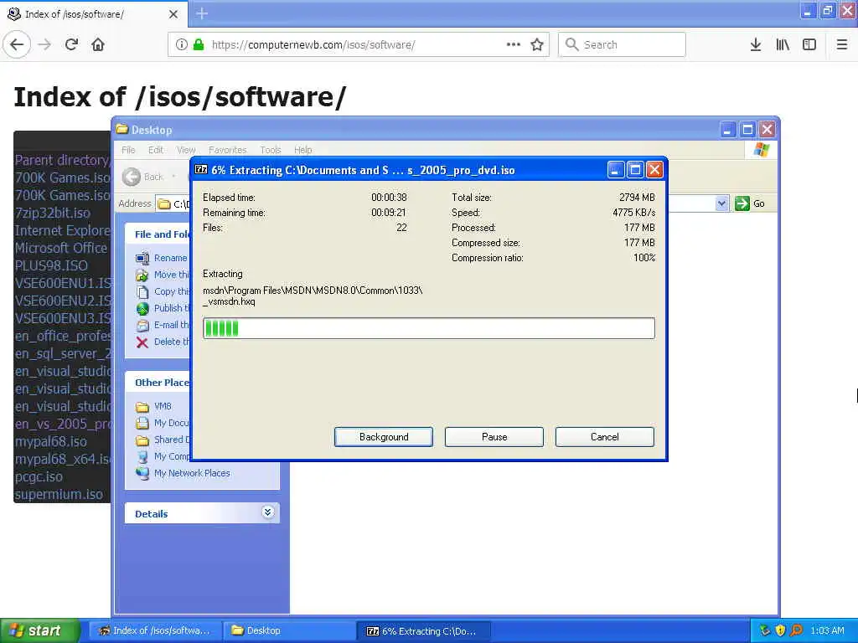Click Back button in Desktop explorer

(143, 177)
